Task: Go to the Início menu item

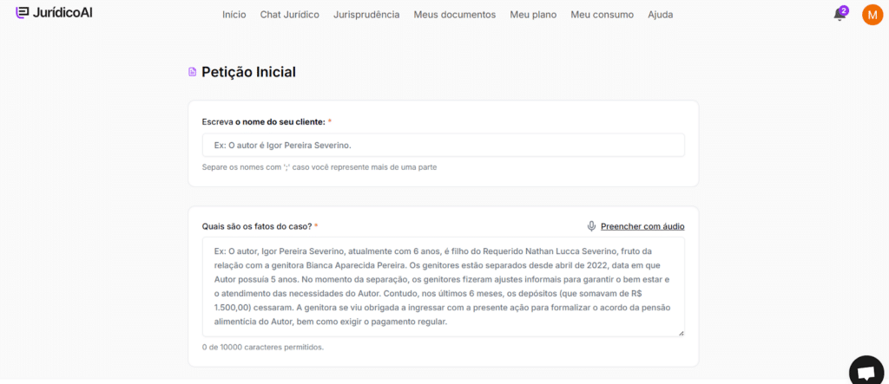Action: pos(234,15)
